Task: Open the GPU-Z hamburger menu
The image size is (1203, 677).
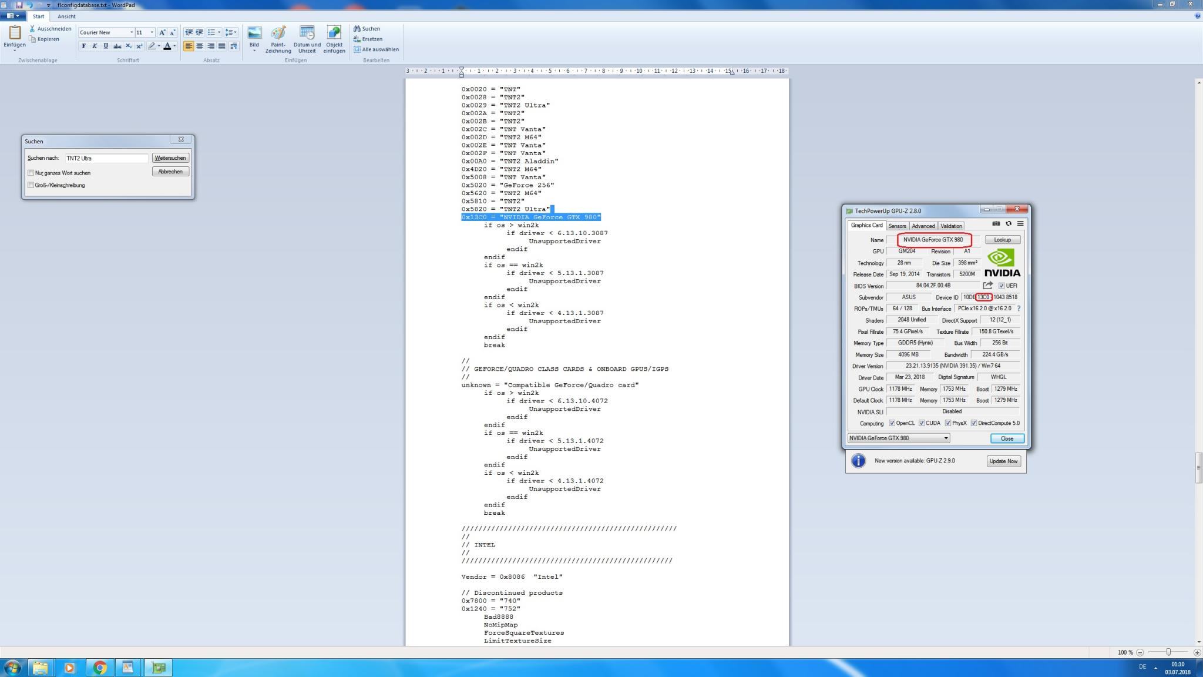Action: (x=1020, y=223)
